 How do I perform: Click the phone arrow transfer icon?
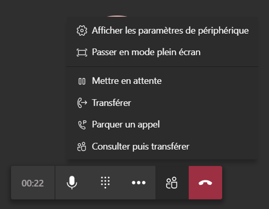[82, 103]
